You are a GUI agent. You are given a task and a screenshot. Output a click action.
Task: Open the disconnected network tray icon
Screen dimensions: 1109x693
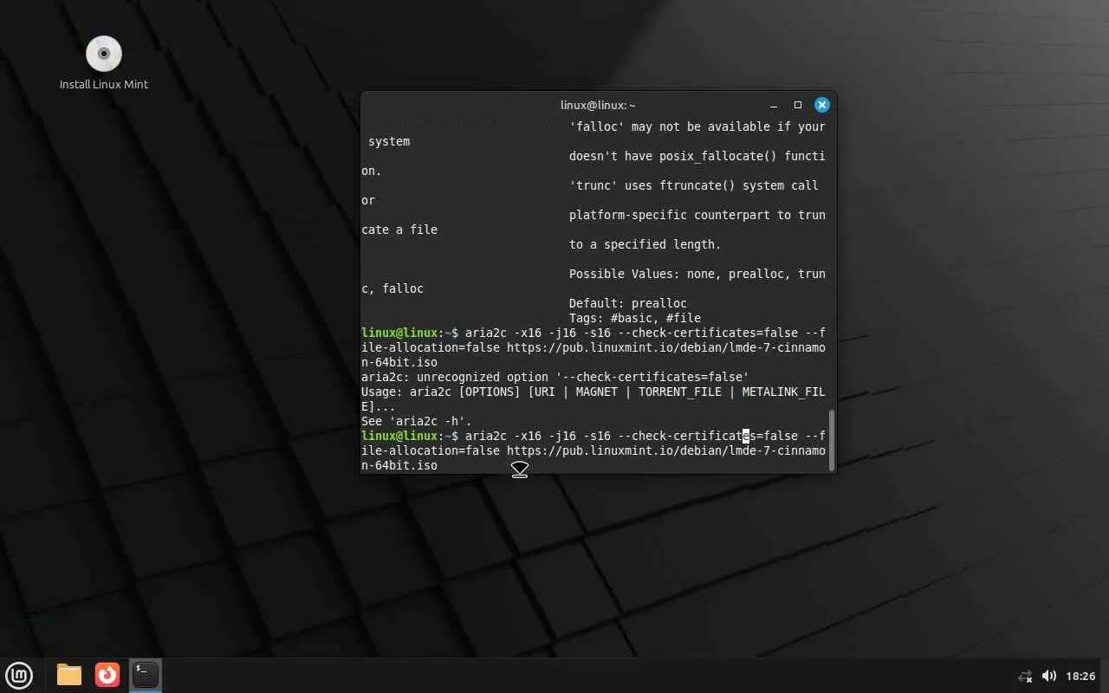coord(1025,676)
